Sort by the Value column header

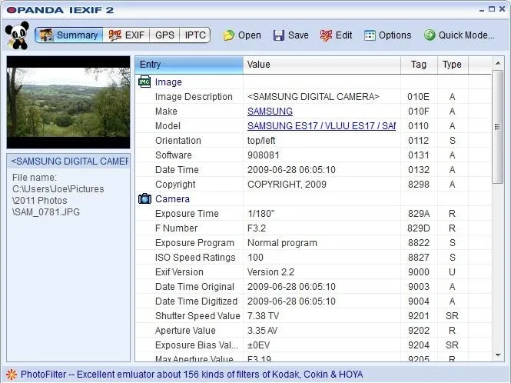(x=322, y=65)
